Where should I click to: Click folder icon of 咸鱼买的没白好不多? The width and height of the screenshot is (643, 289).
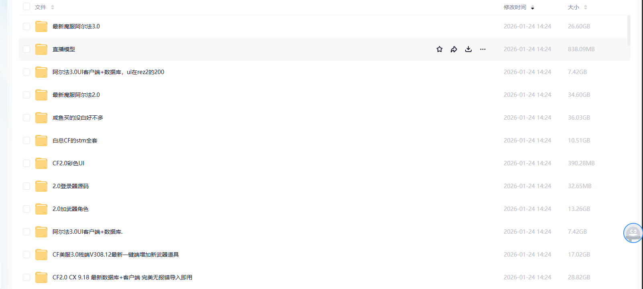click(x=41, y=118)
